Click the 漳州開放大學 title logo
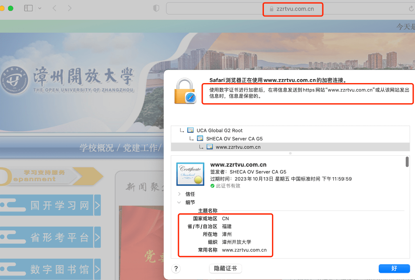415x280 pixels. pyautogui.click(x=83, y=76)
